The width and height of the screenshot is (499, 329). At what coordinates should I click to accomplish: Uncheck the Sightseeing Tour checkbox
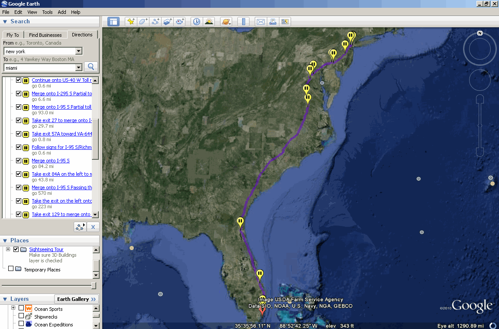tap(16, 249)
